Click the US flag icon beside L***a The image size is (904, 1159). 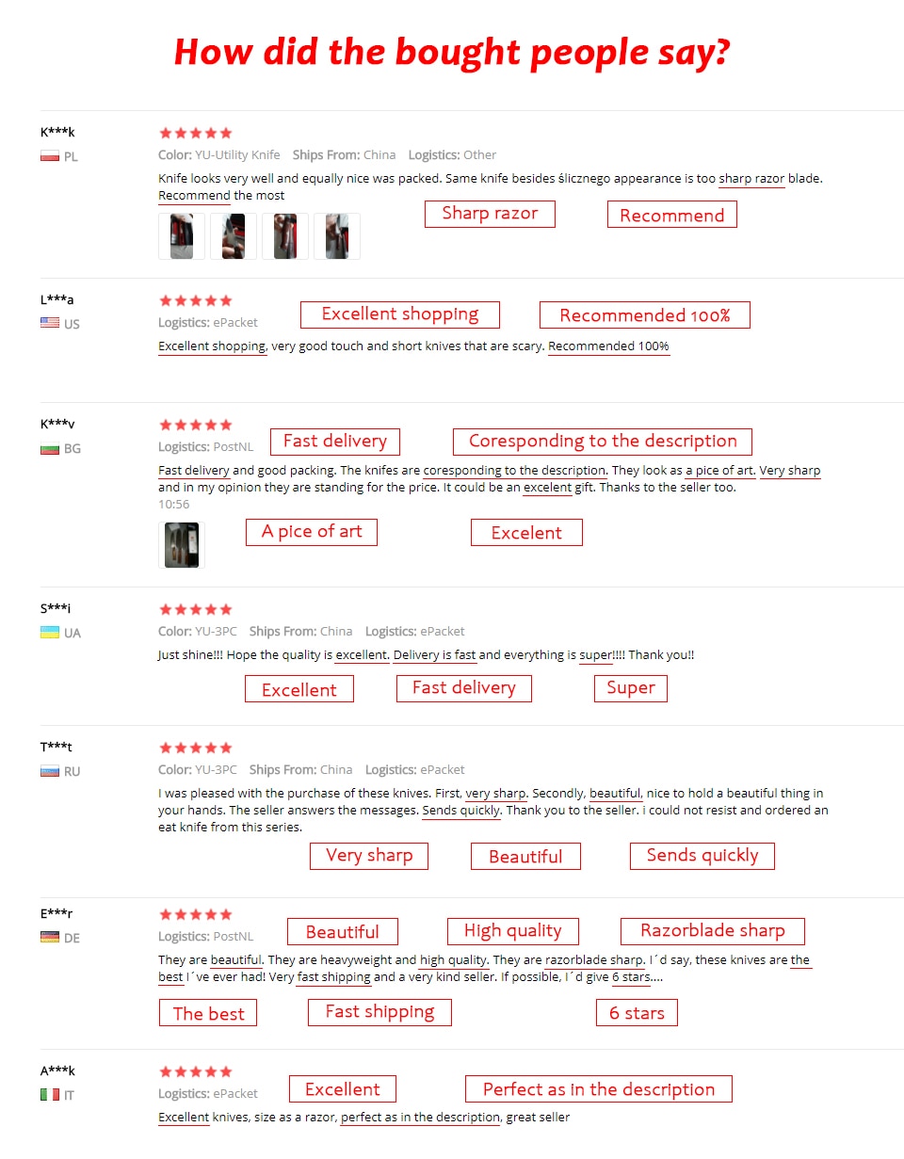(50, 323)
